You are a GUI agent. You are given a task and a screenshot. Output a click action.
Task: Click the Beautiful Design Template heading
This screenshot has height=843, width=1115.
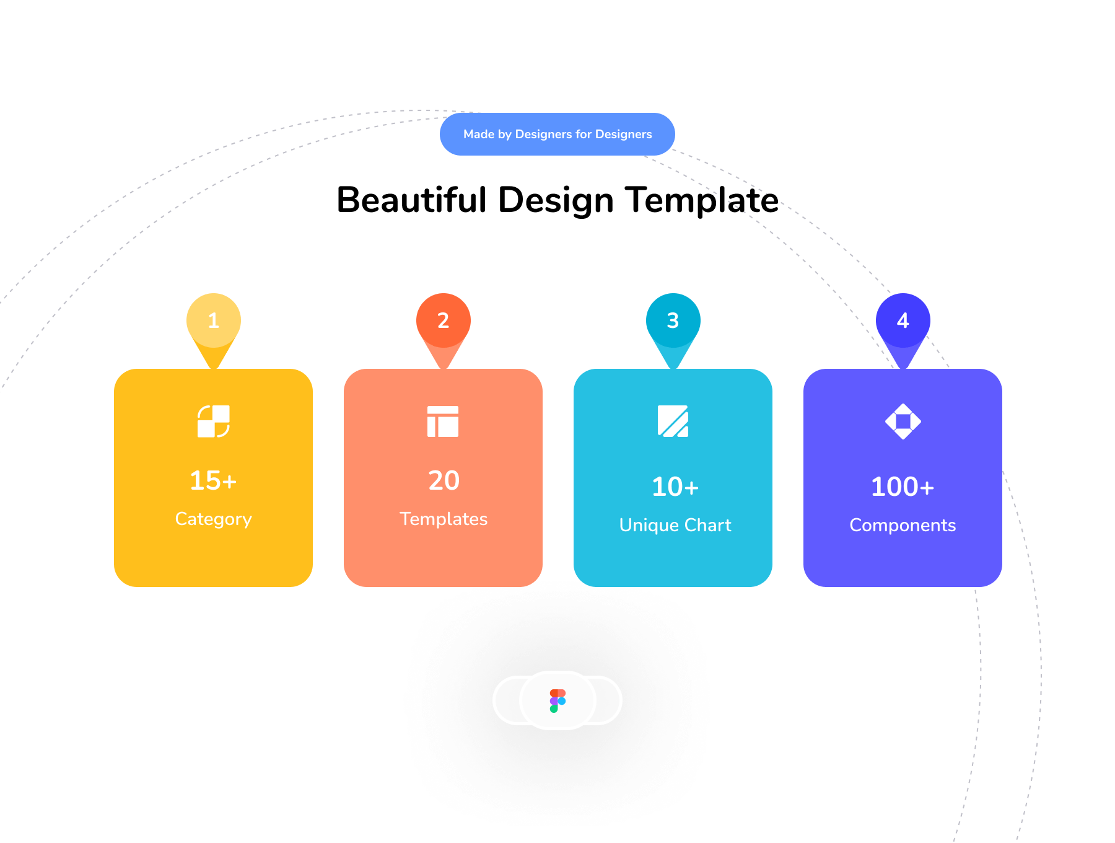[x=557, y=200]
